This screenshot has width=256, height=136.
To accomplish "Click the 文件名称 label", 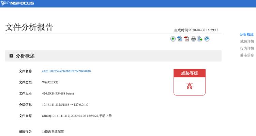I will (x=25, y=71).
